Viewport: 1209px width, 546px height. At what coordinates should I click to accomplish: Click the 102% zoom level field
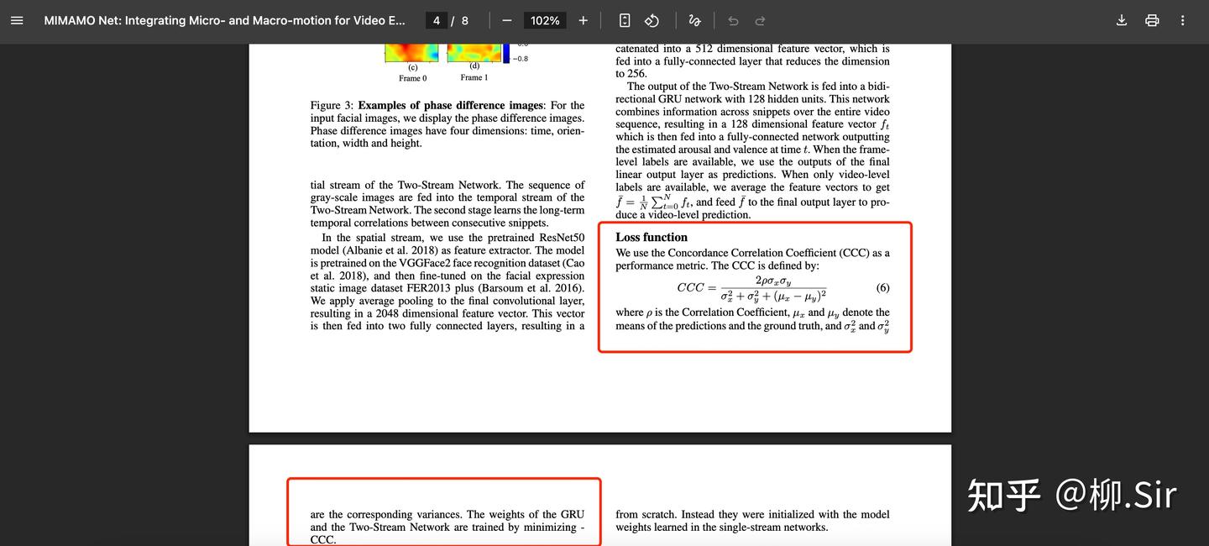click(545, 20)
